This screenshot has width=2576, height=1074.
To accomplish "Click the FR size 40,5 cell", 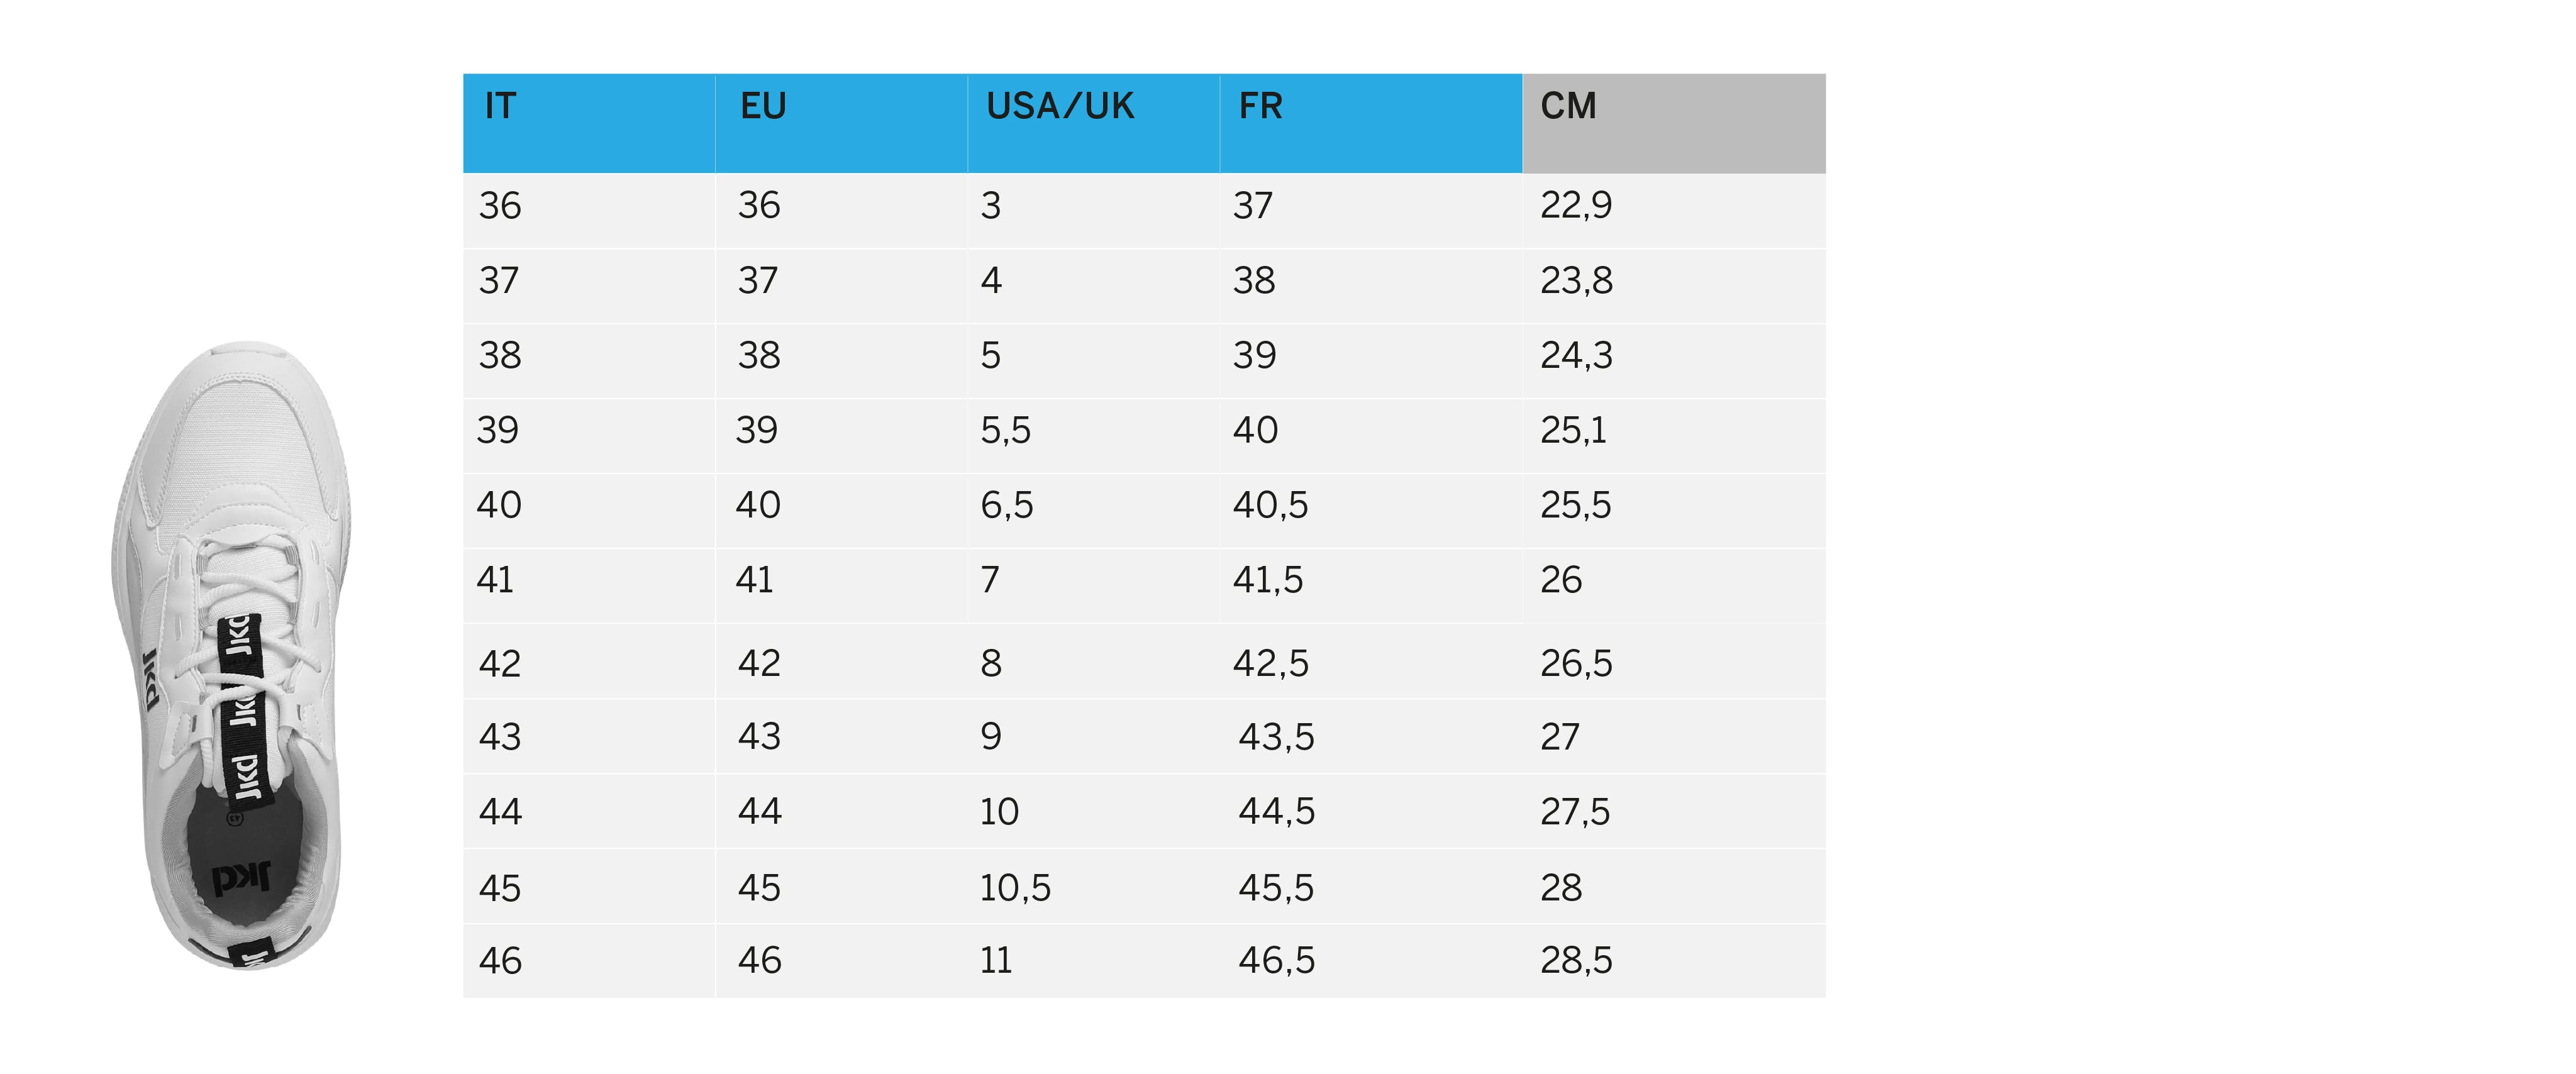I will (x=1270, y=506).
